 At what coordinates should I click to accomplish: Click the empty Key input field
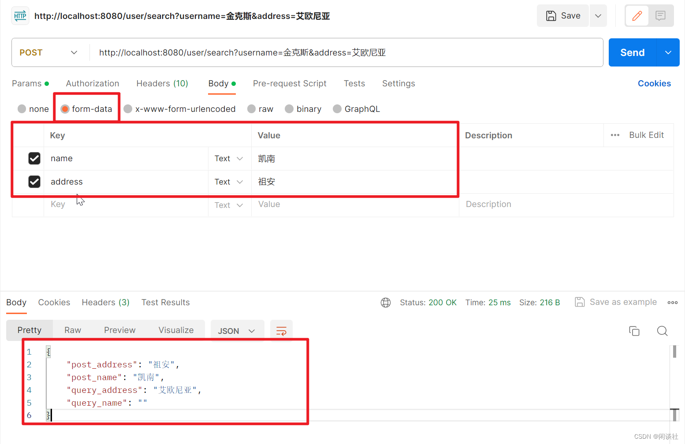pyautogui.click(x=126, y=204)
